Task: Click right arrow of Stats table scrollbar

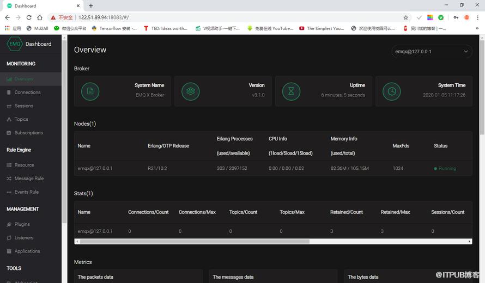Action: pyautogui.click(x=469, y=241)
